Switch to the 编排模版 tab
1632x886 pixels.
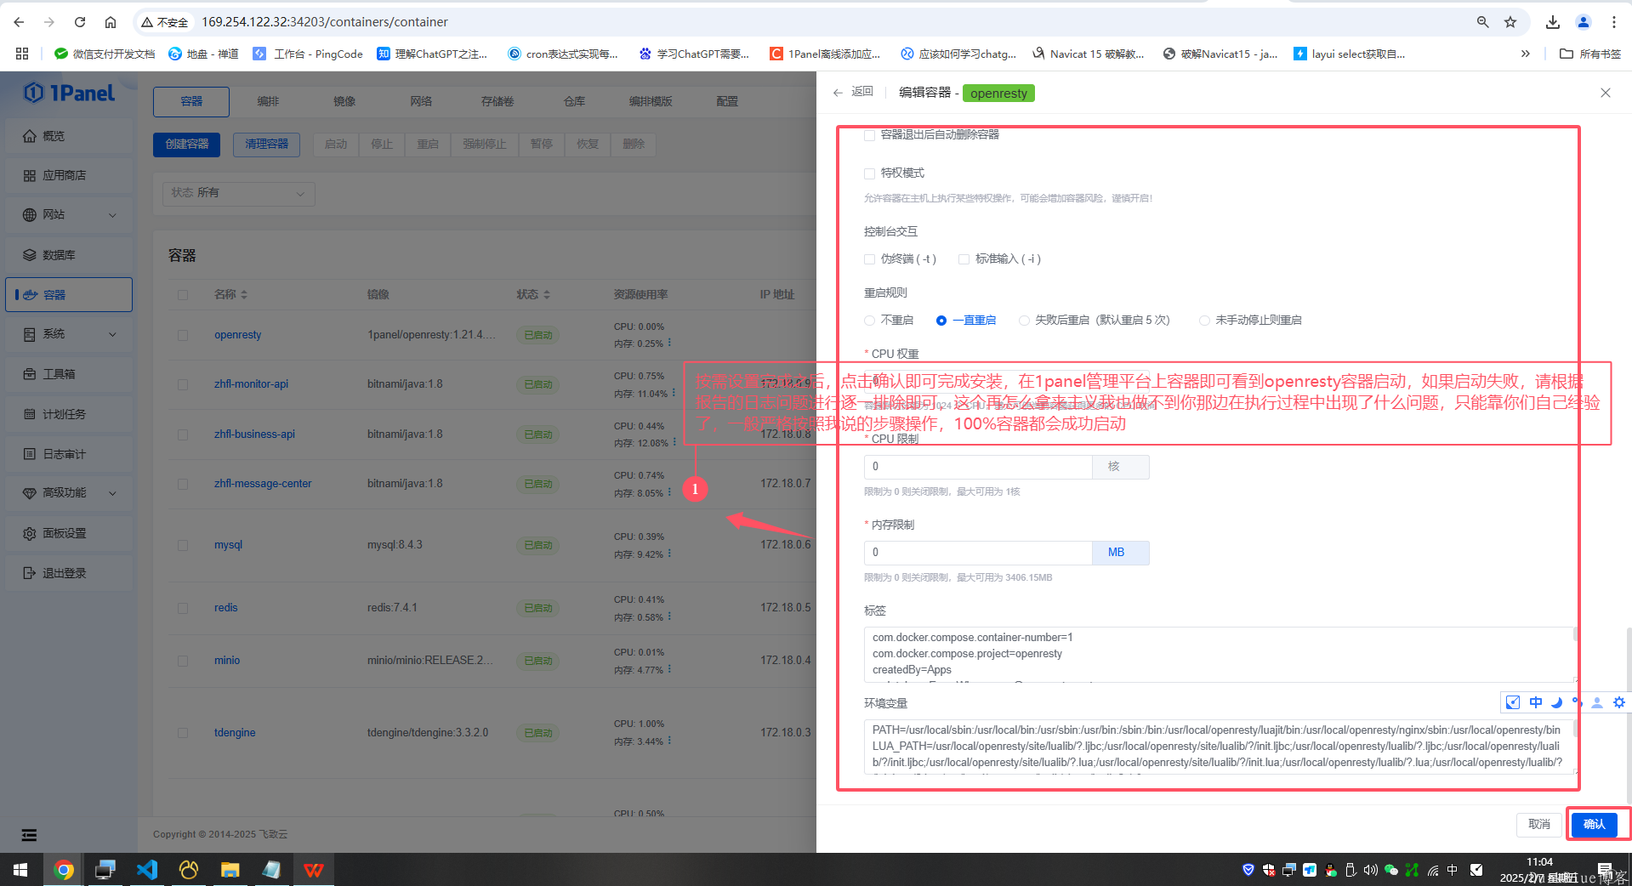click(x=651, y=101)
